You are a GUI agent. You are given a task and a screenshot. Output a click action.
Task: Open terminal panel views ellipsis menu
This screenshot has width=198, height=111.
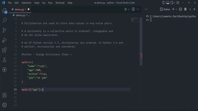pos(146,9)
